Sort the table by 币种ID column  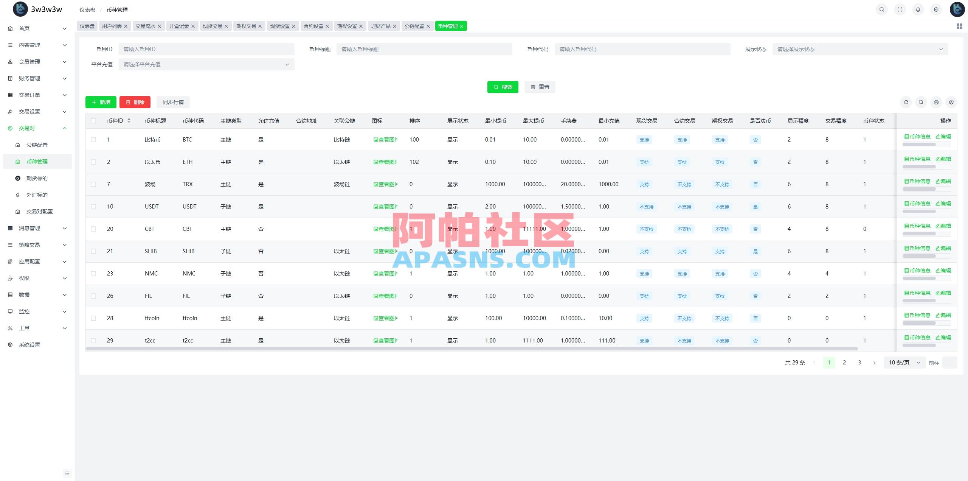pyautogui.click(x=129, y=120)
